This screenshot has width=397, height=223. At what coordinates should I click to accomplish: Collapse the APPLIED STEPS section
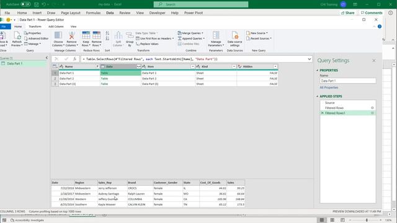click(x=318, y=97)
